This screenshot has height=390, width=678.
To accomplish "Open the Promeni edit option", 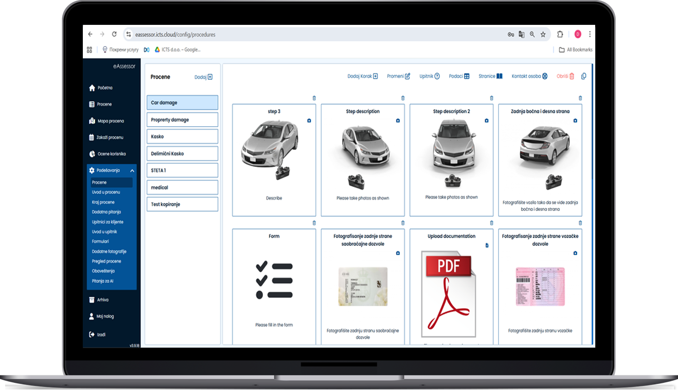I will [399, 76].
